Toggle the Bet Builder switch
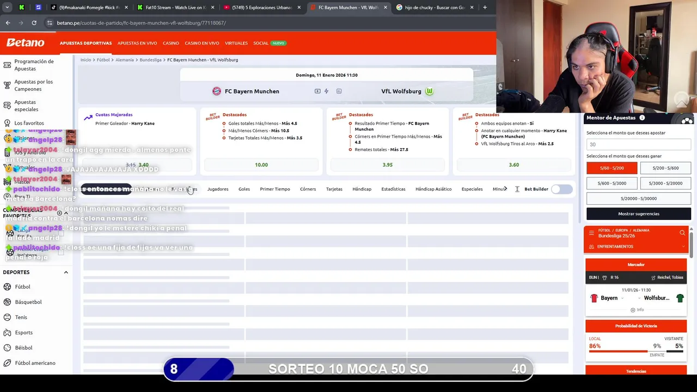This screenshot has width=697, height=392. click(x=561, y=189)
